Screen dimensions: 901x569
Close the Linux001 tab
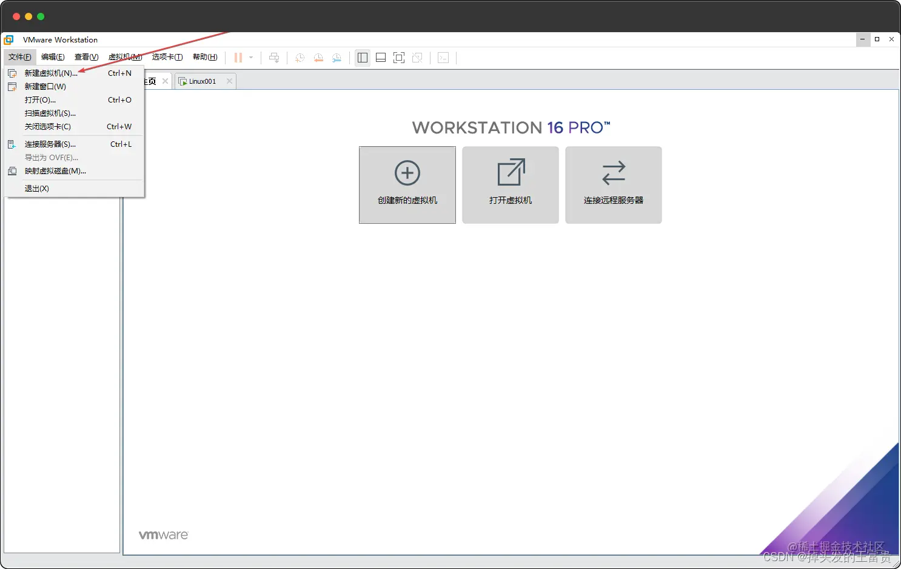click(x=229, y=81)
